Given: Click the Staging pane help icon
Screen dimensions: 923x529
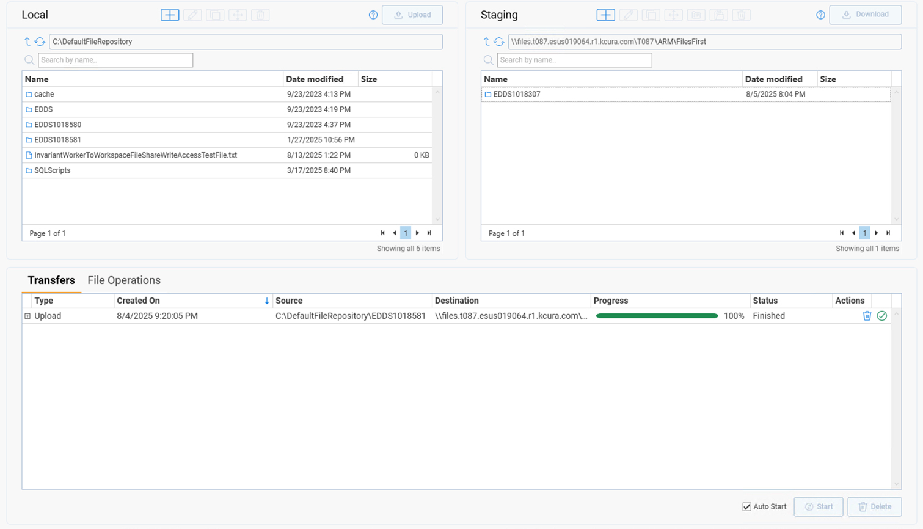Looking at the screenshot, I should (820, 15).
